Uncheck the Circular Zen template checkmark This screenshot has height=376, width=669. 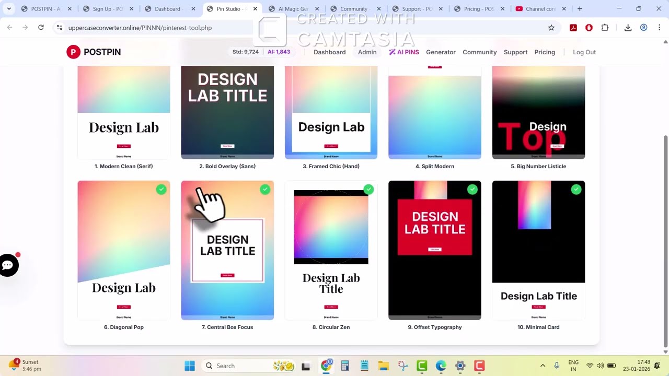coord(368,190)
